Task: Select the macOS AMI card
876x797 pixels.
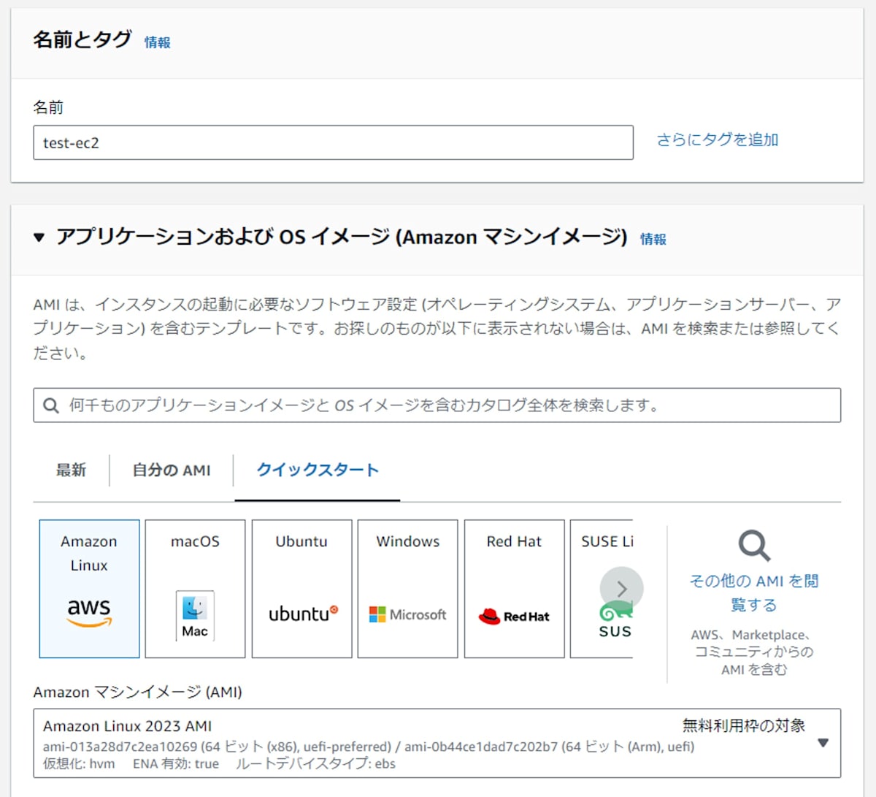Action: tap(195, 589)
